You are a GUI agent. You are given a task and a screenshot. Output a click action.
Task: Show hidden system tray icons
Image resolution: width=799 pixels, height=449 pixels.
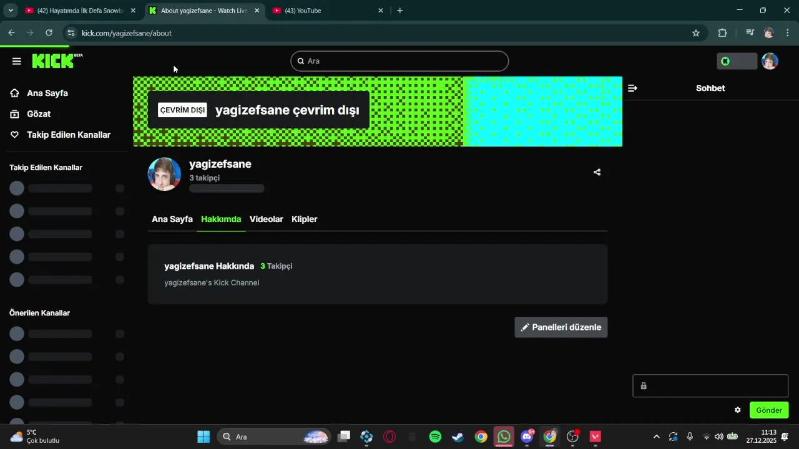point(656,437)
